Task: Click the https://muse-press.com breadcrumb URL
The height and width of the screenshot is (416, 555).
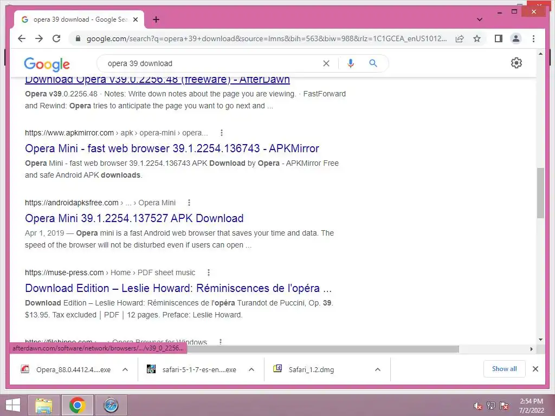Action: [x=64, y=272]
